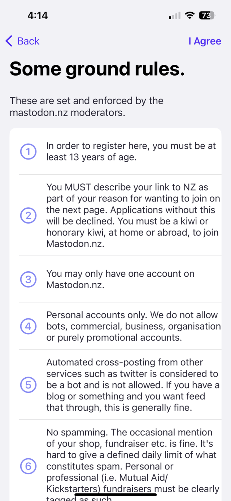Tap the circled number 1 icon
Screen dimensions: 231x501
(28, 152)
